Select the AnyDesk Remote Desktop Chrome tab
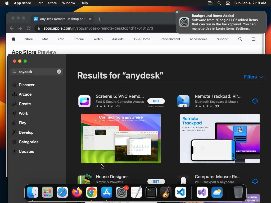This screenshot has height=203, width=271. pos(62,19)
